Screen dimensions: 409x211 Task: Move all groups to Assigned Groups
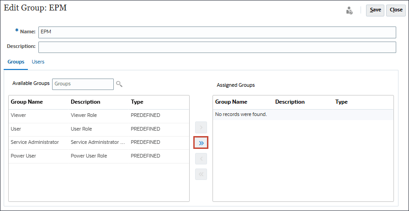pos(201,143)
